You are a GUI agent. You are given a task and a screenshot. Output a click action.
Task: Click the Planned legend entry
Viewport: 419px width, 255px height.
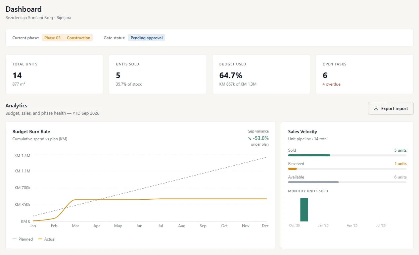[x=22, y=239]
